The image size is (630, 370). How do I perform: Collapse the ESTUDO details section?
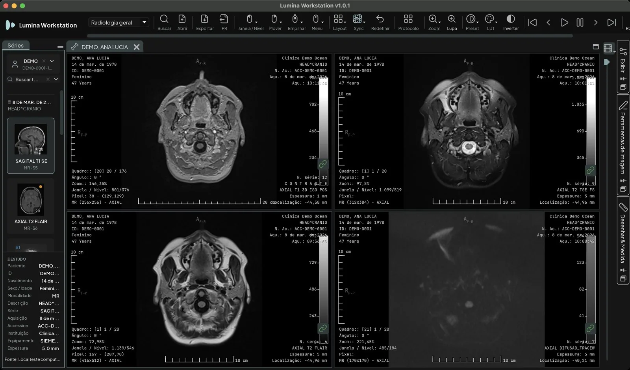tap(17, 259)
